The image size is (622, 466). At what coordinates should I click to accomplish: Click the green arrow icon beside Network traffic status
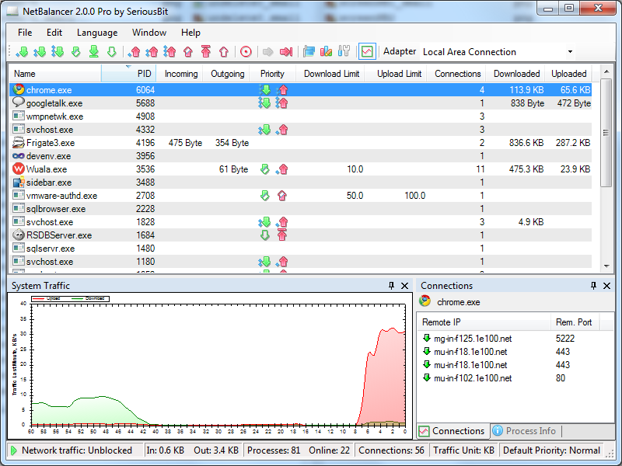coord(14,450)
